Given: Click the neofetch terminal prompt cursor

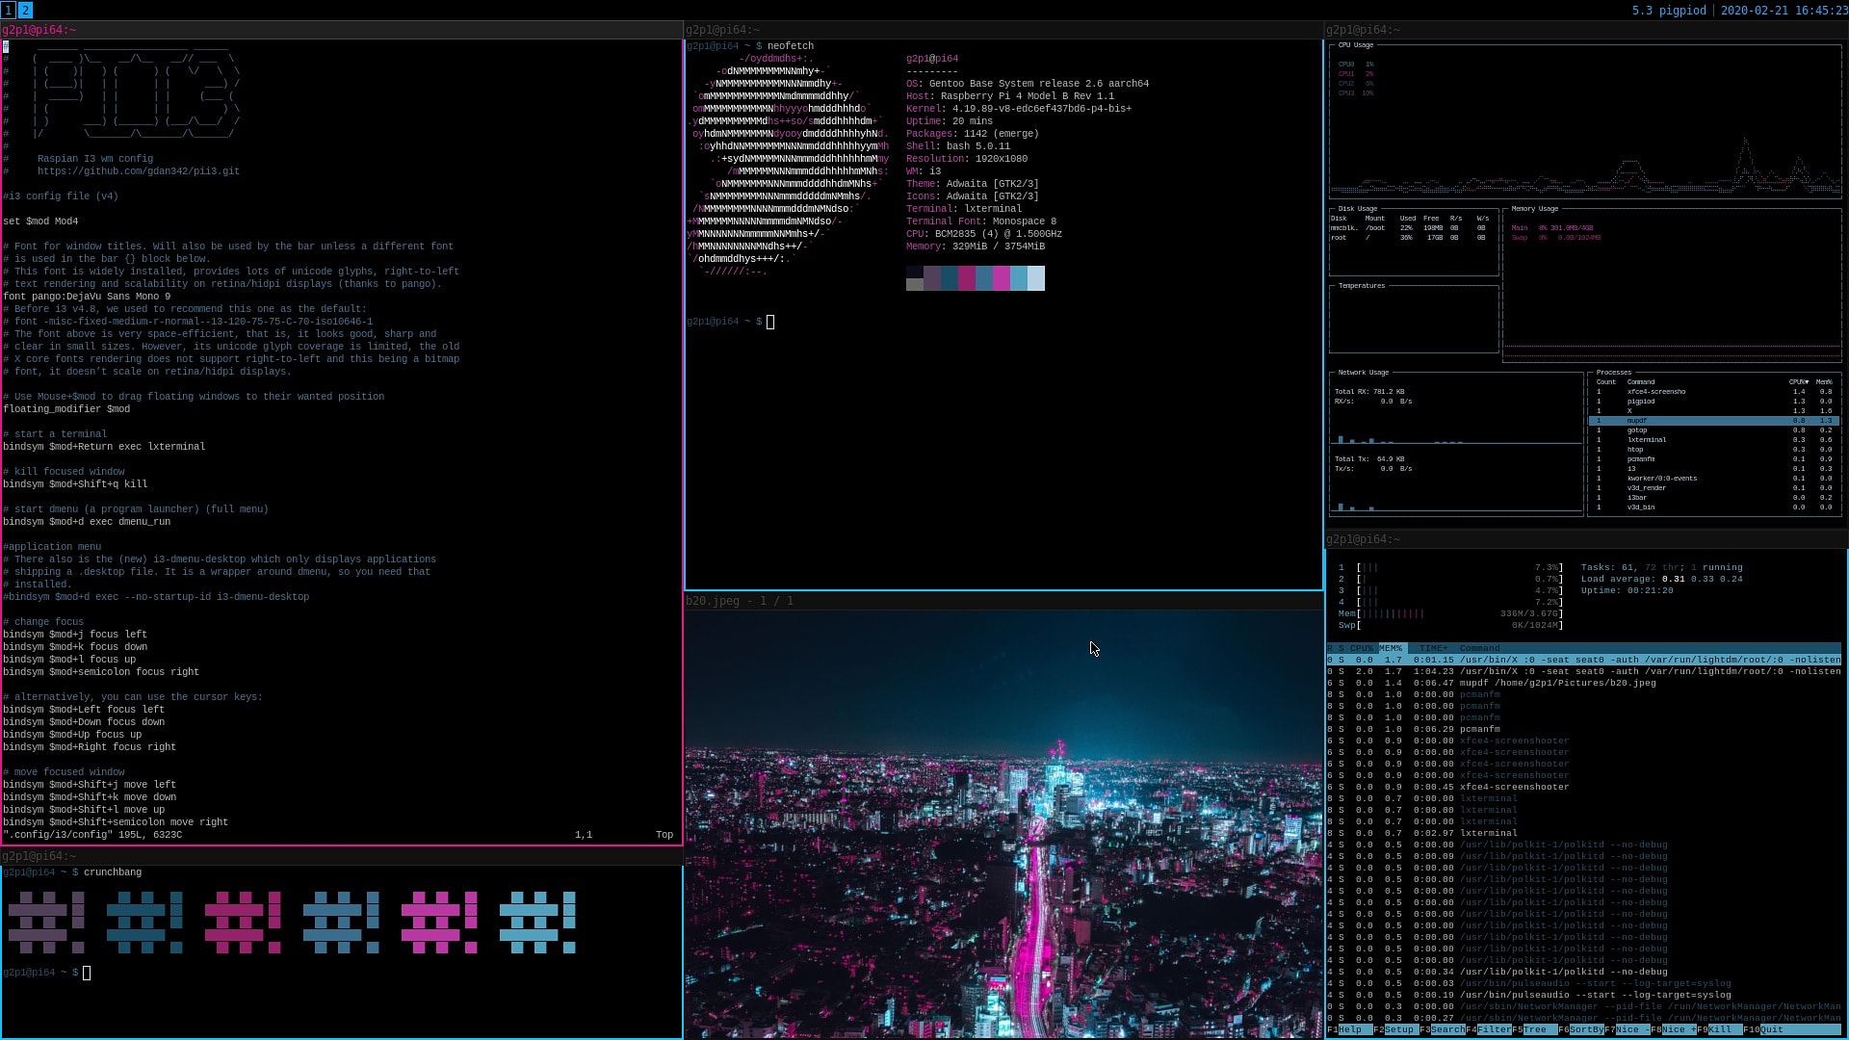Looking at the screenshot, I should tap(770, 322).
